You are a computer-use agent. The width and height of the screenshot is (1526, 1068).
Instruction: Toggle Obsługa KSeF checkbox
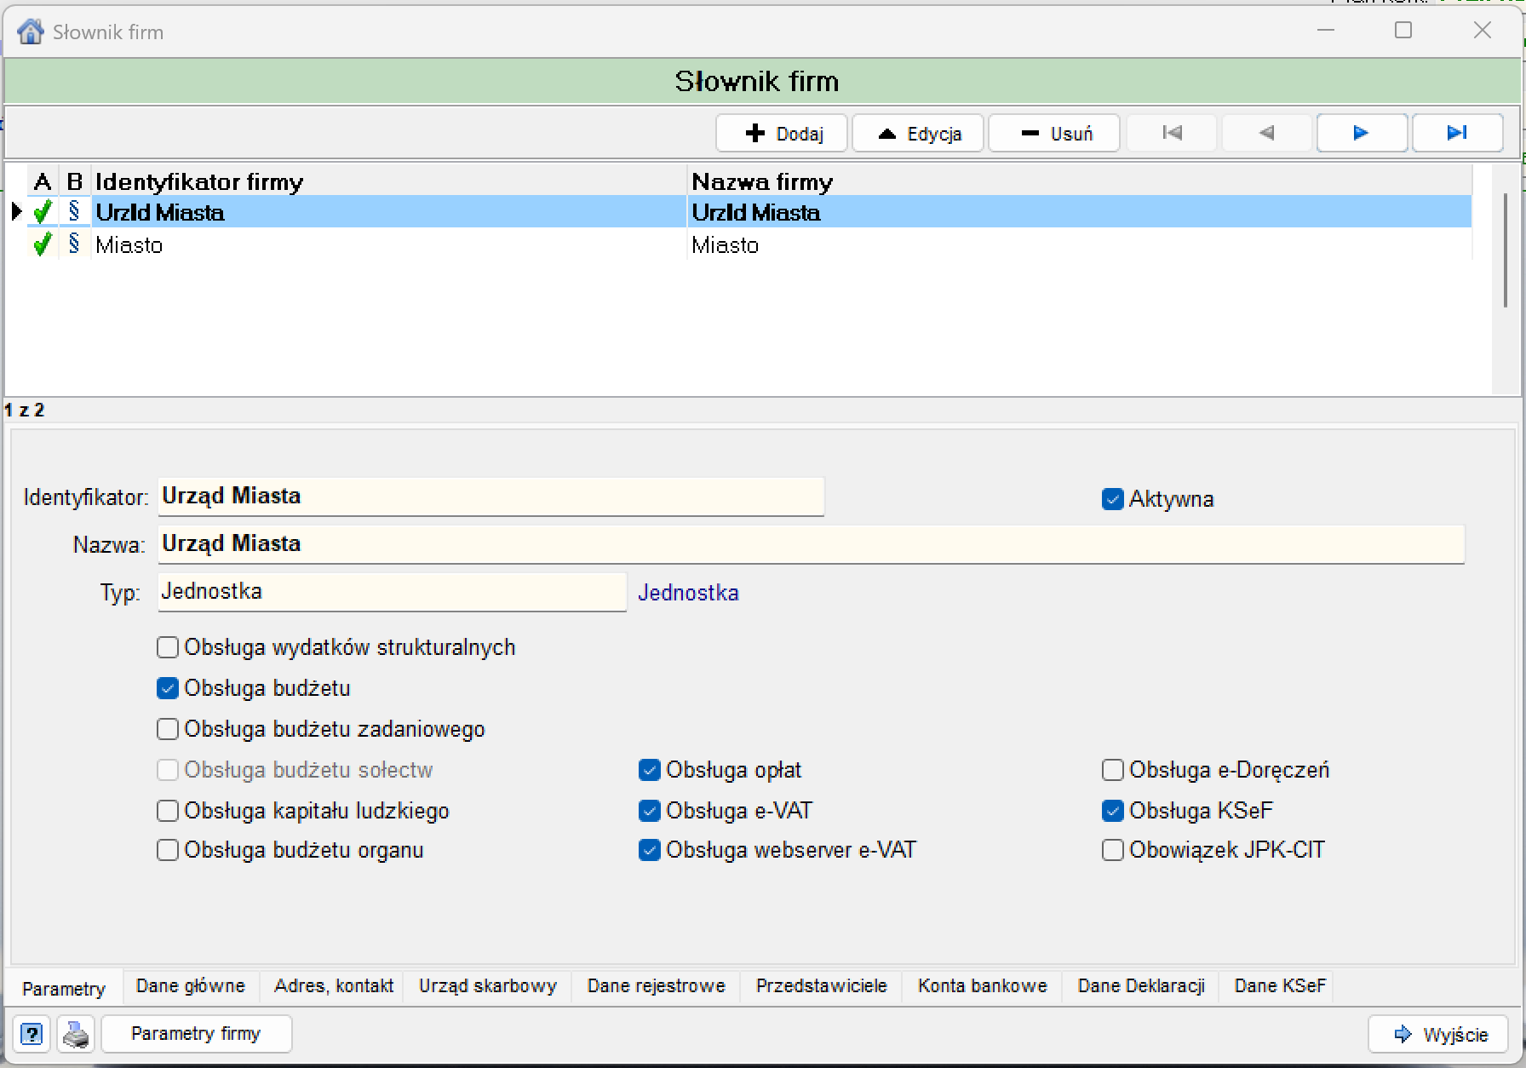(x=1112, y=811)
